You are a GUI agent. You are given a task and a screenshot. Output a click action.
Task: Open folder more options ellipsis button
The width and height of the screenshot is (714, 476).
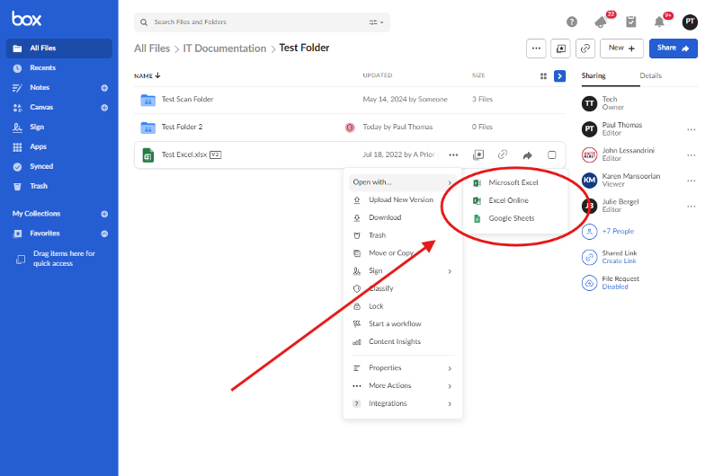[536, 48]
